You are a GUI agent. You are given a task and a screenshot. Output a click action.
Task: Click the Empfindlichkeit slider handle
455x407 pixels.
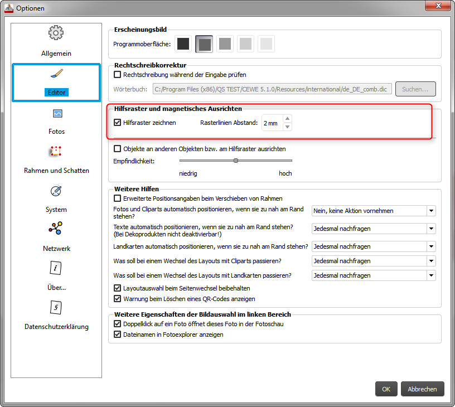tap(236, 161)
